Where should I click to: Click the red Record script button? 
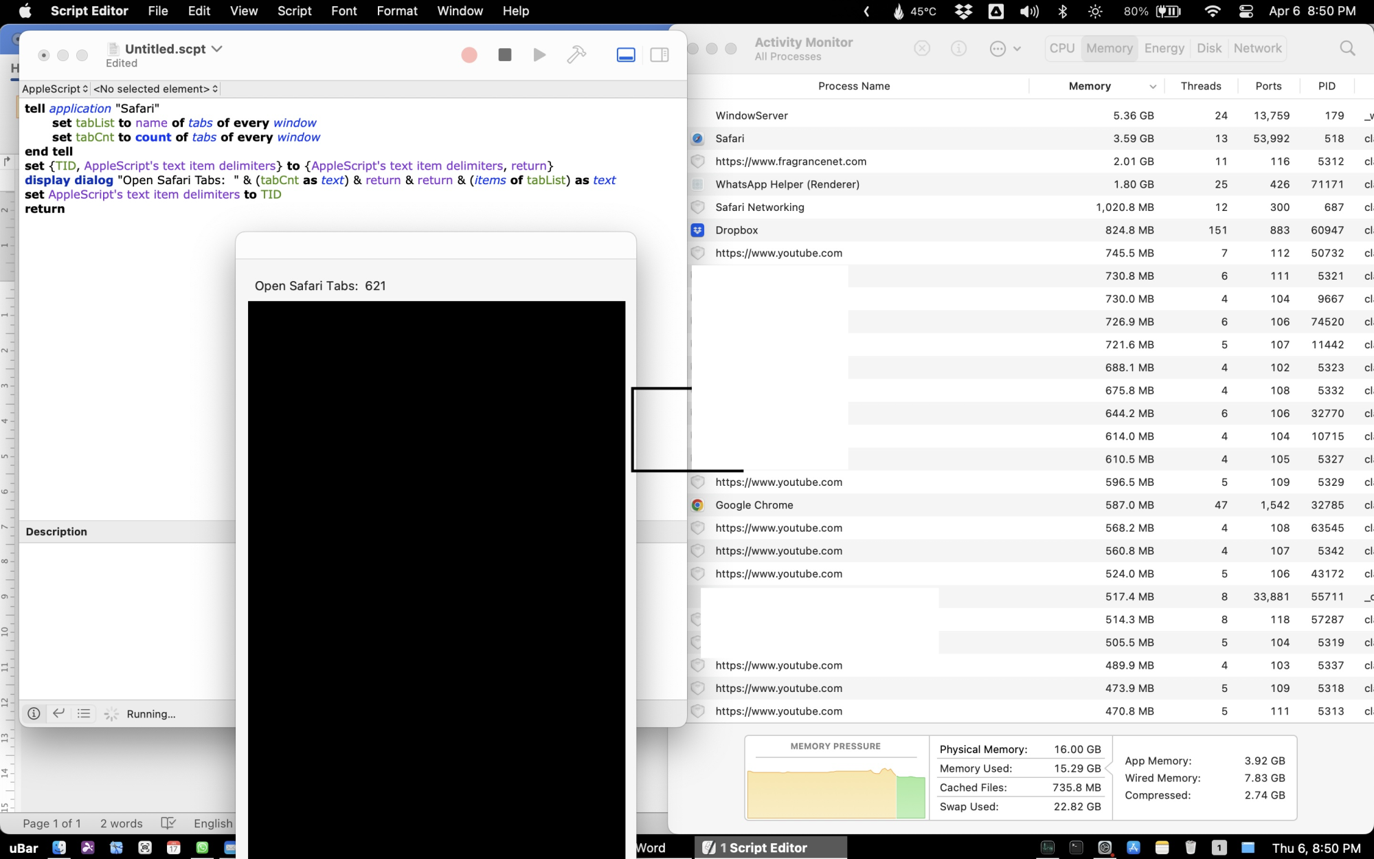469,55
